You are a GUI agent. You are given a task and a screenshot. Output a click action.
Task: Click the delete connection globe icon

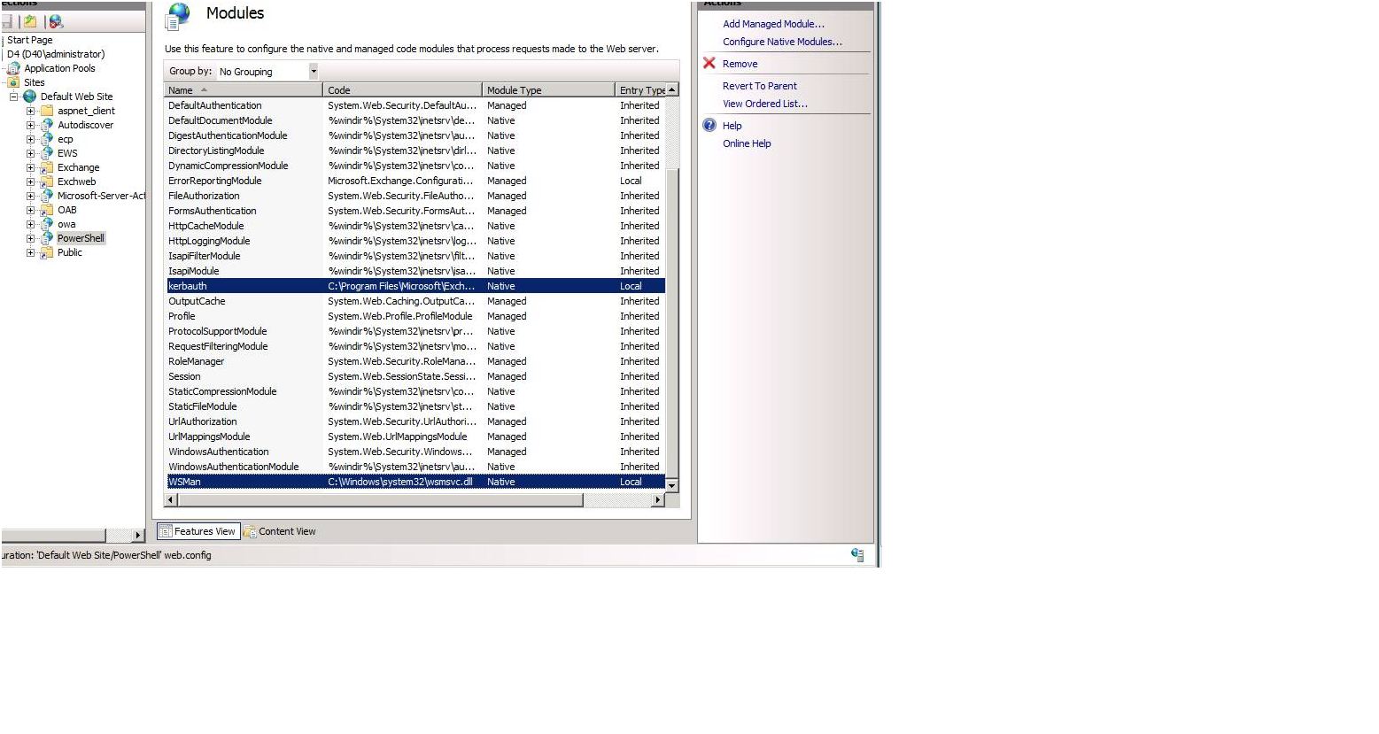coord(56,21)
